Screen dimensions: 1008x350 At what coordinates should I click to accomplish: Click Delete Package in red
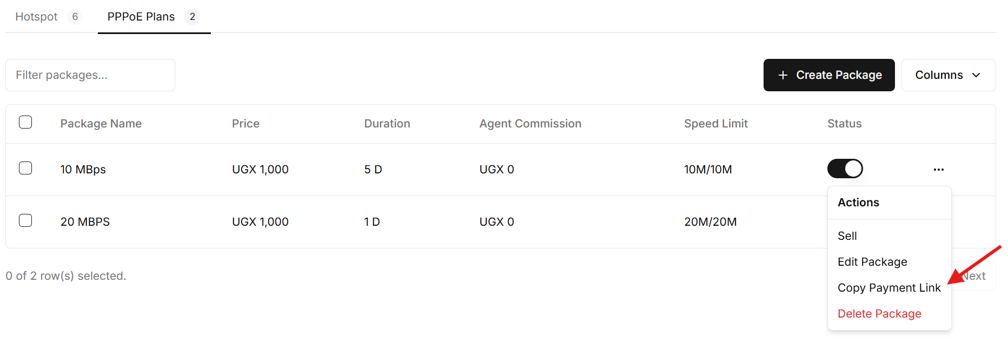879,314
